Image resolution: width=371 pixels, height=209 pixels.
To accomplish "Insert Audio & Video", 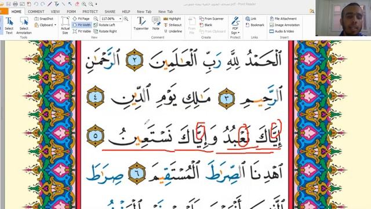I will point(282,31).
